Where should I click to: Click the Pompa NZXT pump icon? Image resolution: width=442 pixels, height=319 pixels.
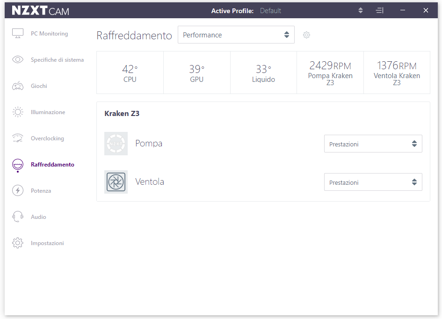[x=116, y=144]
